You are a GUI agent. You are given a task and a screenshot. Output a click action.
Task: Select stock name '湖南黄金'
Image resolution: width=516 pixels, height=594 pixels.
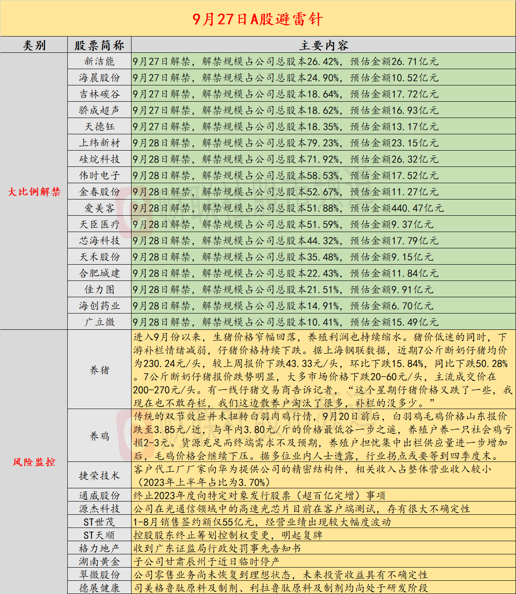point(99,562)
